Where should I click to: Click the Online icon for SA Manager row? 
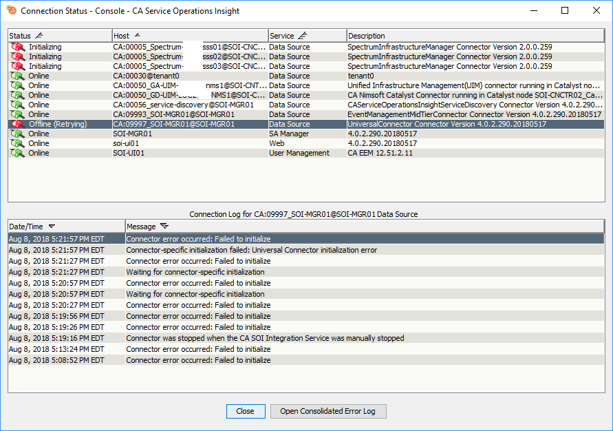[17, 134]
